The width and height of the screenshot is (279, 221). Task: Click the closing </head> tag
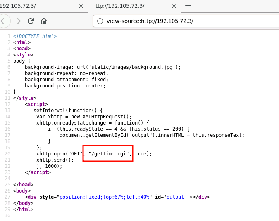(23, 185)
